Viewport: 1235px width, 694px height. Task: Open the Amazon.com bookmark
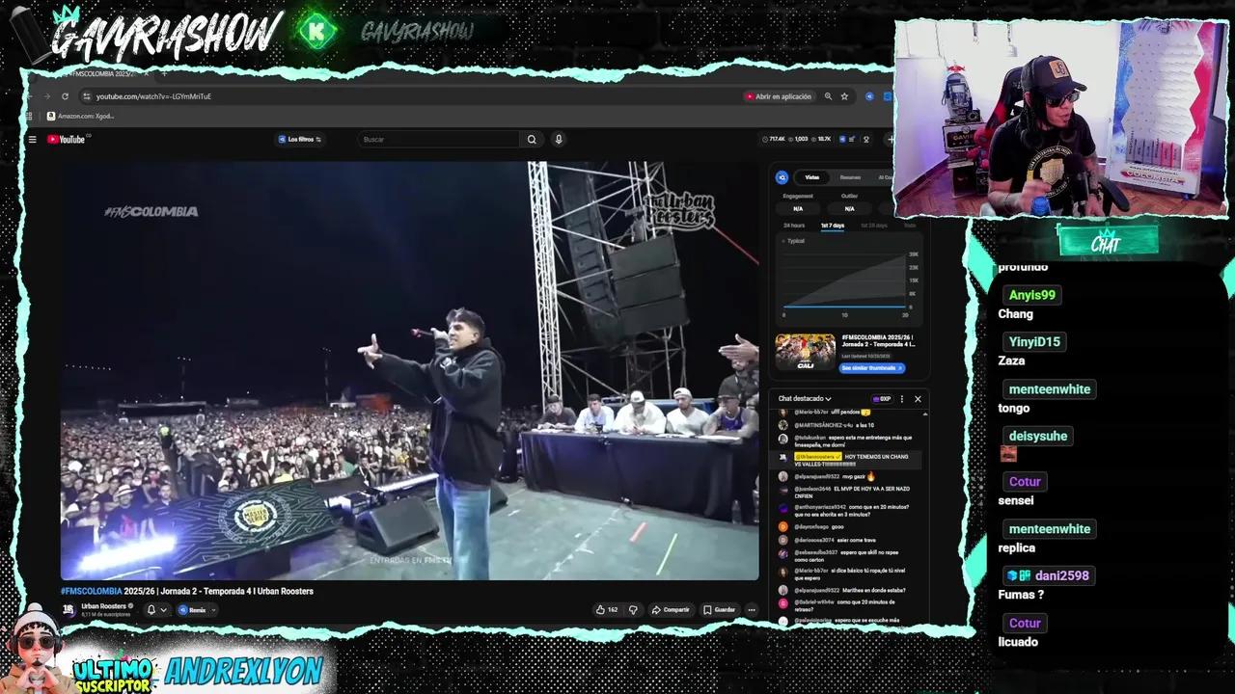point(80,117)
